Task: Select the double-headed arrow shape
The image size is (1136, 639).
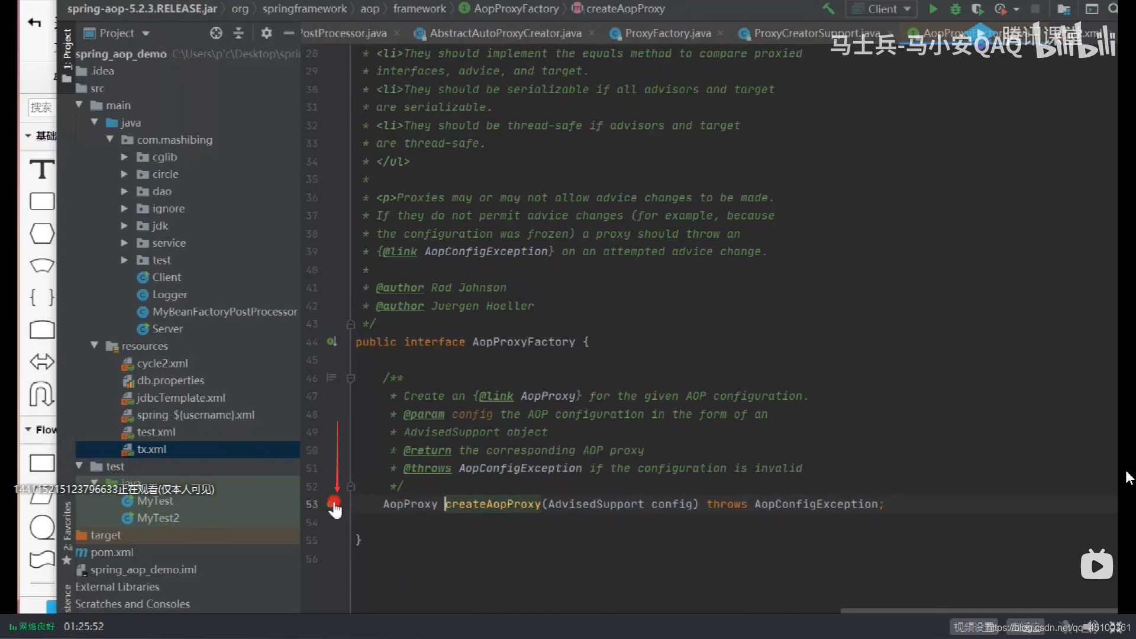Action: [x=42, y=362]
